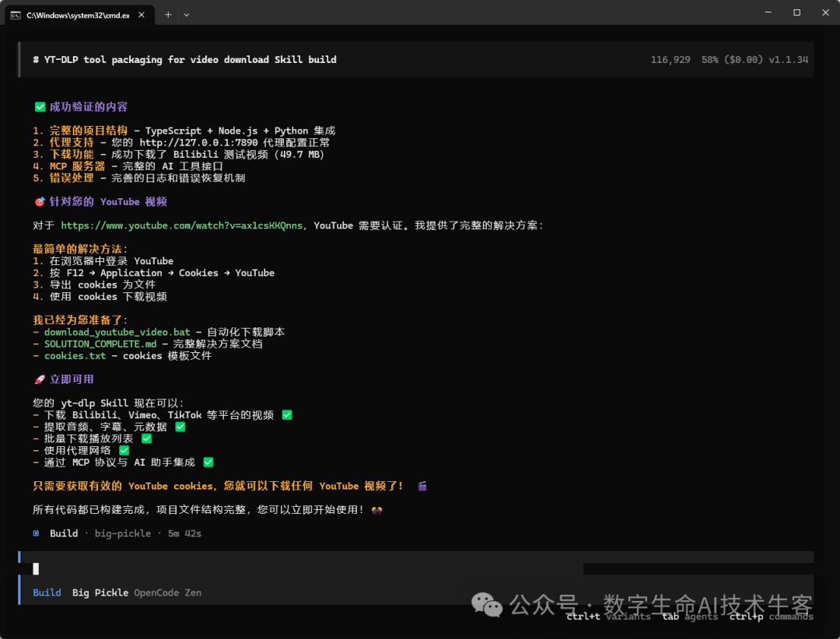Click the tab agents shortcut hint

coord(690,616)
